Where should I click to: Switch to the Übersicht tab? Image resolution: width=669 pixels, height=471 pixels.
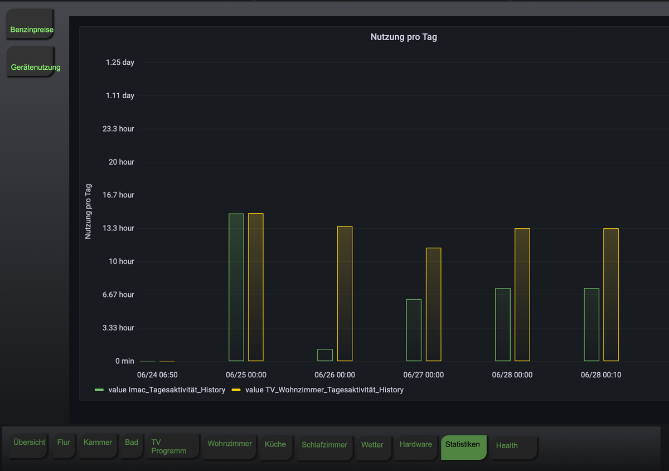29,443
